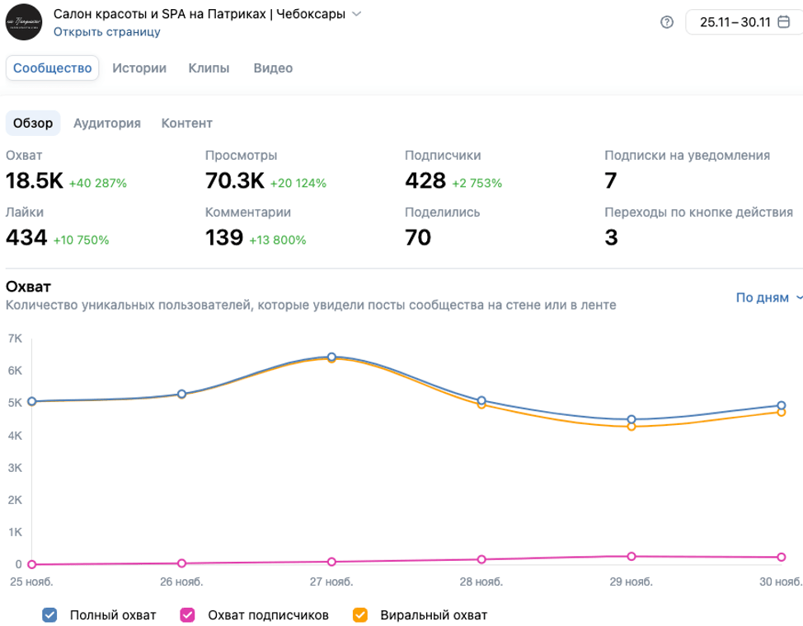This screenshot has height=626, width=803.
Task: Toggle the "Виральный охват" checkbox
Action: click(359, 614)
